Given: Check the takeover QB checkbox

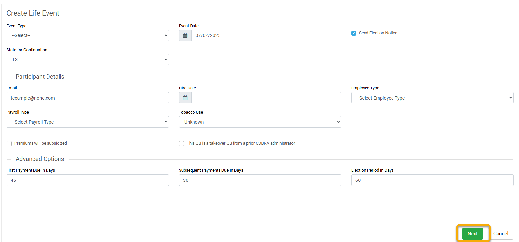Looking at the screenshot, I should tap(181, 144).
